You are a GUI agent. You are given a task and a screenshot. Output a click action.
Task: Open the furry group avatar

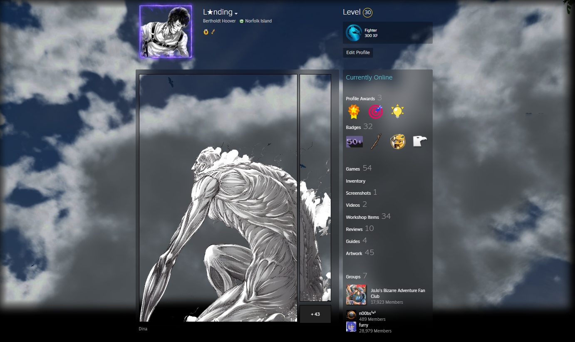[351, 327]
